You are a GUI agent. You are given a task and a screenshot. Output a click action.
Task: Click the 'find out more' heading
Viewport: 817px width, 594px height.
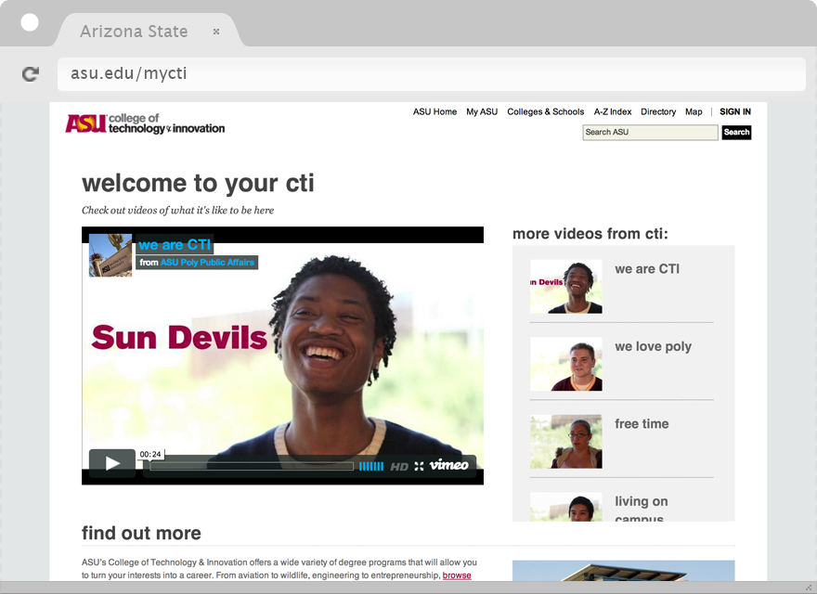coord(141,533)
